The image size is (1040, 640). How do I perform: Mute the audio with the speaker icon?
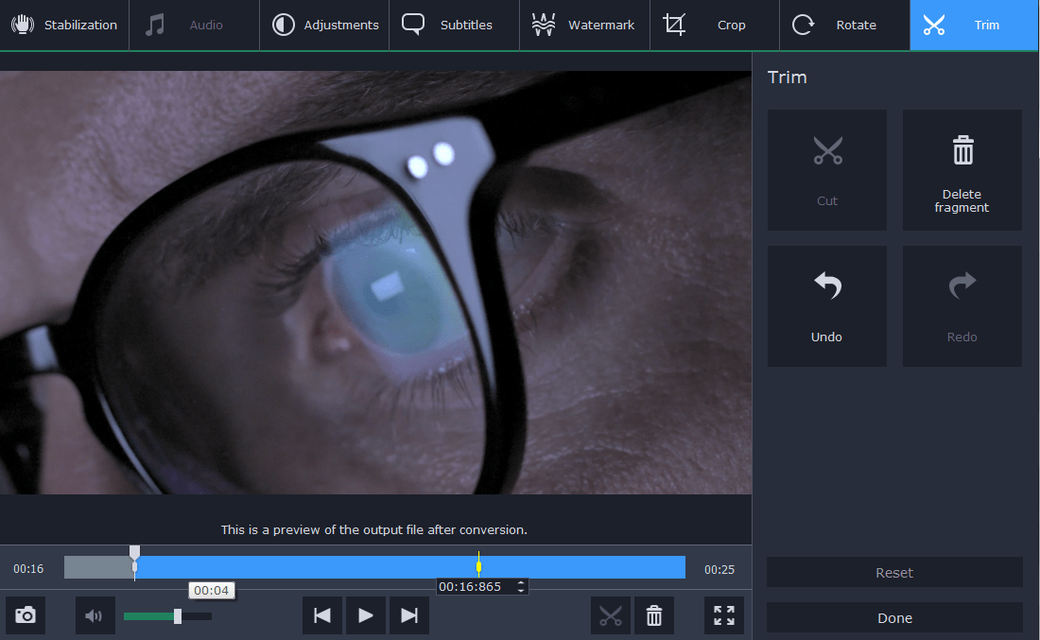(95, 615)
